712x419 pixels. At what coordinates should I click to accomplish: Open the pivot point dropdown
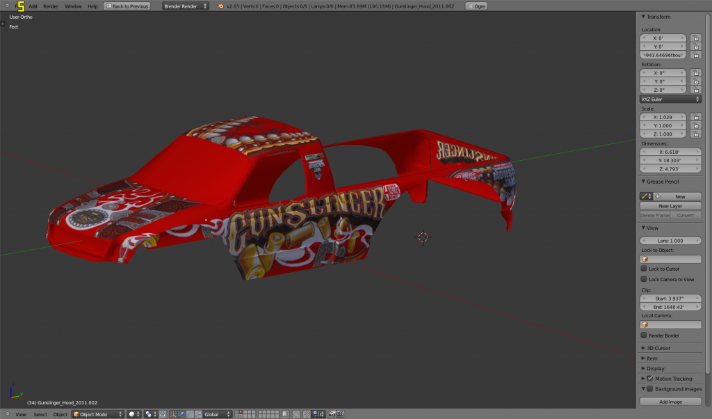[150, 414]
